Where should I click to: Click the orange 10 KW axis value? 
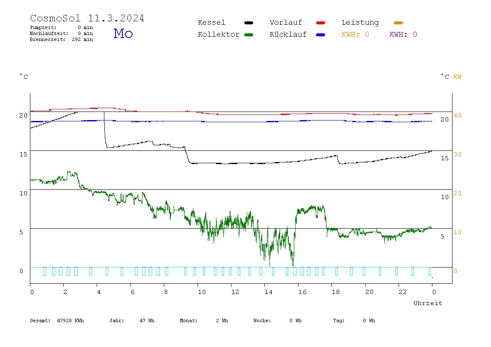(458, 232)
